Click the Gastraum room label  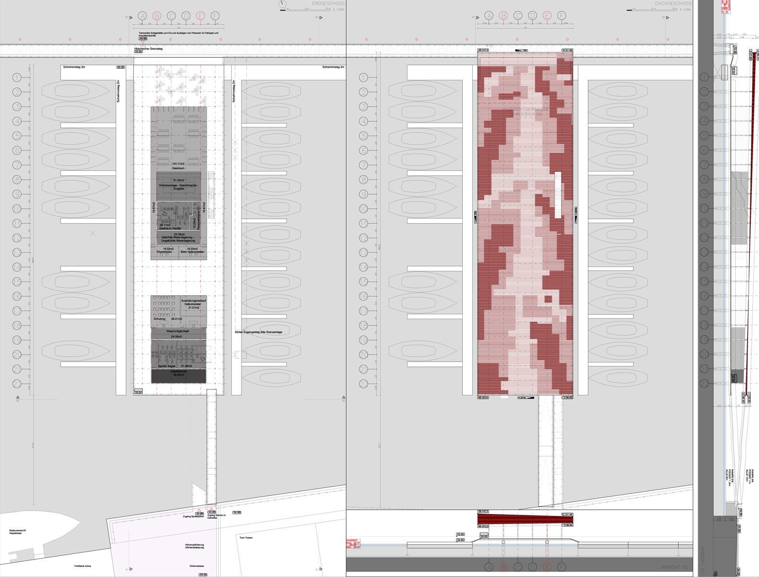[178, 168]
